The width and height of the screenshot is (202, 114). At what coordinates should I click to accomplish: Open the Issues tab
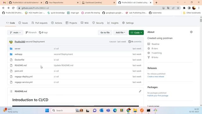pos(23,23)
